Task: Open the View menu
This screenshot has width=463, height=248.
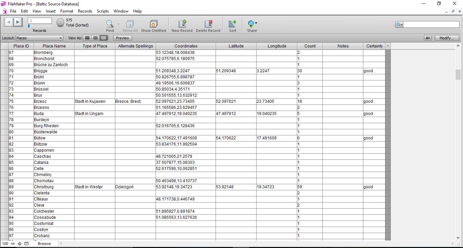Action: pos(37,11)
